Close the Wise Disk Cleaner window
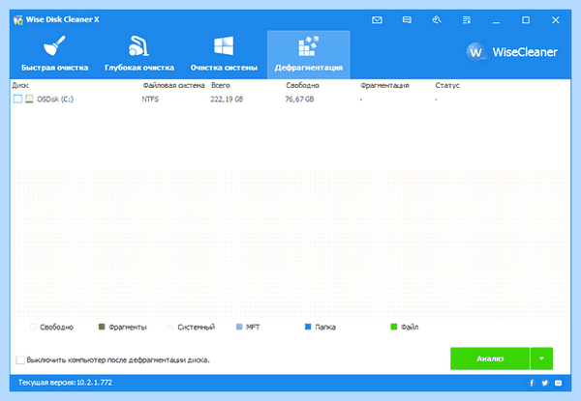Screen dimensions: 581x401 [555, 20]
